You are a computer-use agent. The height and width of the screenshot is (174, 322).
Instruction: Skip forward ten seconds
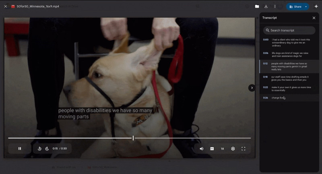click(x=47, y=149)
